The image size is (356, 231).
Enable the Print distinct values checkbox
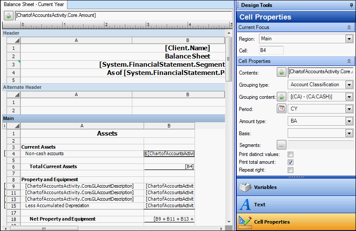click(290, 154)
